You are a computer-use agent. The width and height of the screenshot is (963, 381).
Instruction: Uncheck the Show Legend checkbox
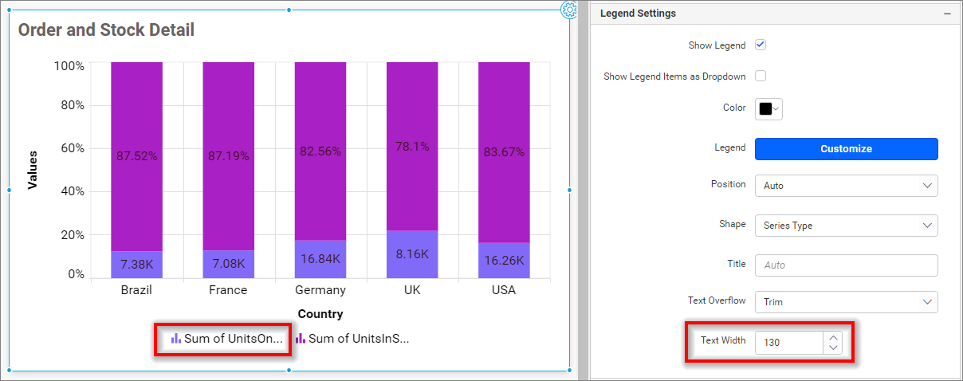click(761, 45)
